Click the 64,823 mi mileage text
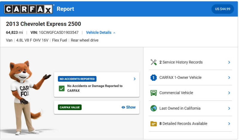This screenshot has height=140, width=239. coord(14,33)
